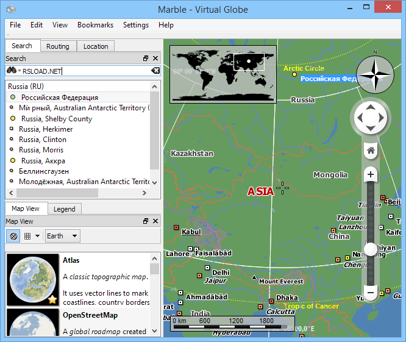The width and height of the screenshot is (406, 342).
Task: Switch to globe projection view
Action: 13,236
